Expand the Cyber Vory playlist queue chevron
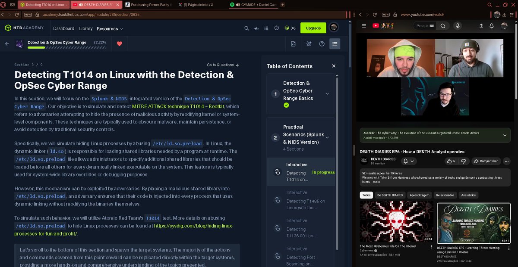Viewport: 518px width, 267px height. coord(505,135)
